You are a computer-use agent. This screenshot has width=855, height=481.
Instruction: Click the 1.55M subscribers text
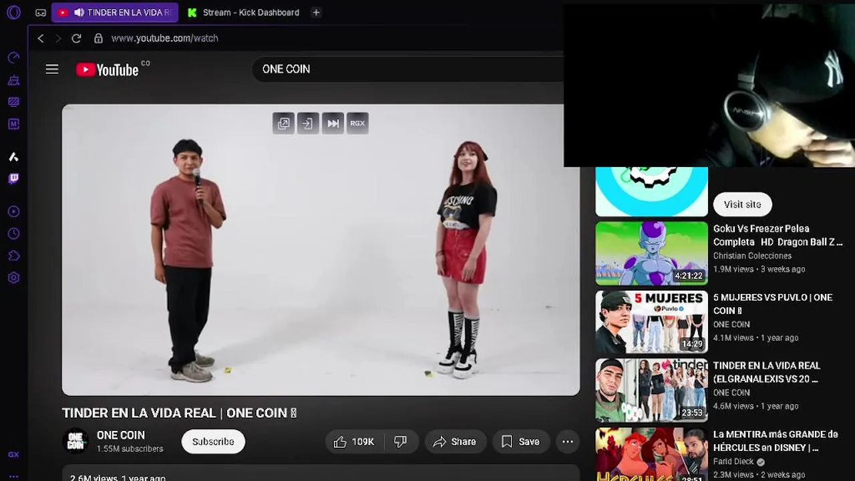tap(130, 449)
